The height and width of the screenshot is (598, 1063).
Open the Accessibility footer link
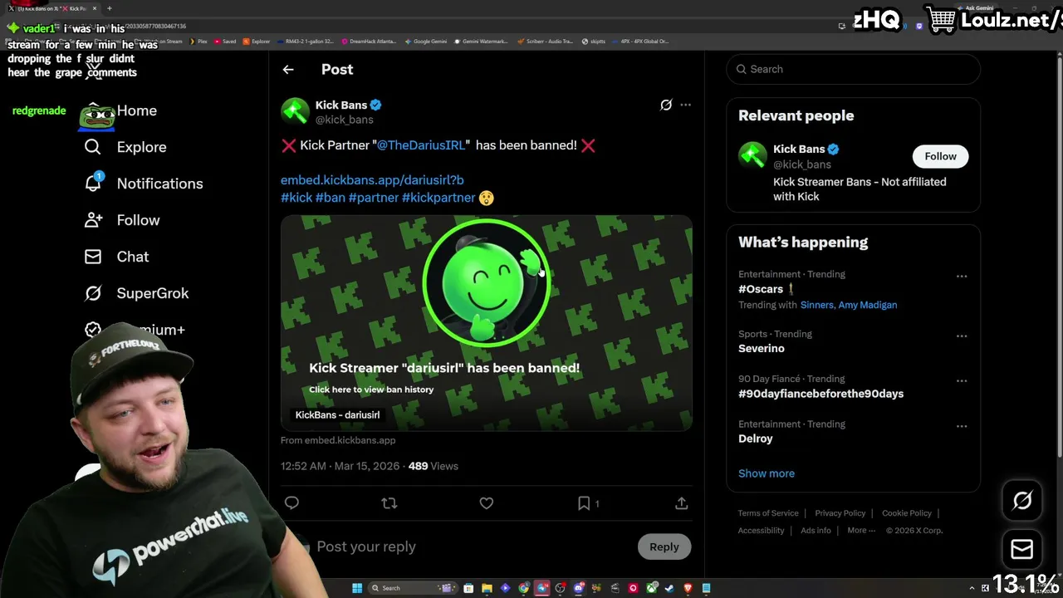762,530
